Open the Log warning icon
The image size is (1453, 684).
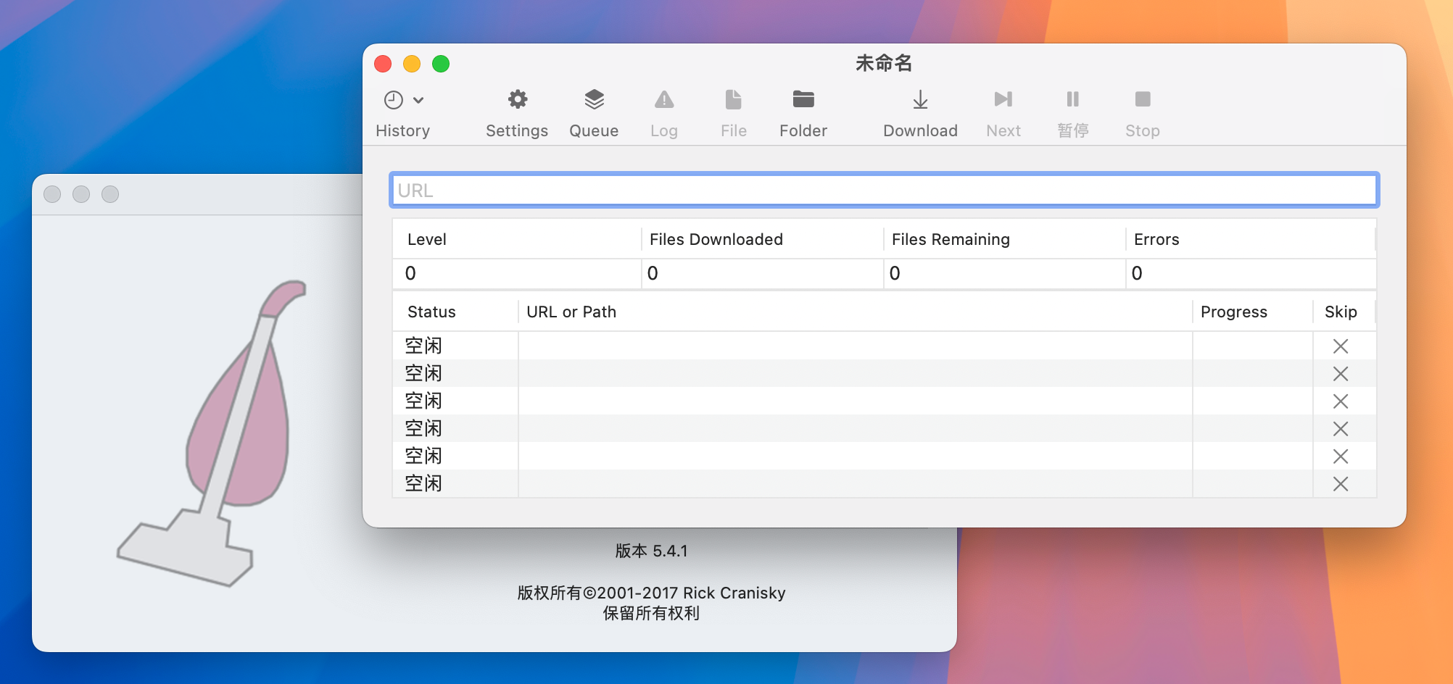(663, 99)
